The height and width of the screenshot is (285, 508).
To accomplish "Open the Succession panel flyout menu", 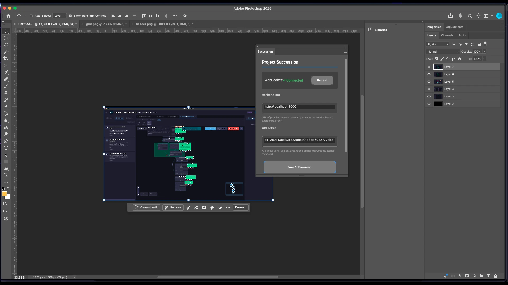I will click(x=345, y=51).
